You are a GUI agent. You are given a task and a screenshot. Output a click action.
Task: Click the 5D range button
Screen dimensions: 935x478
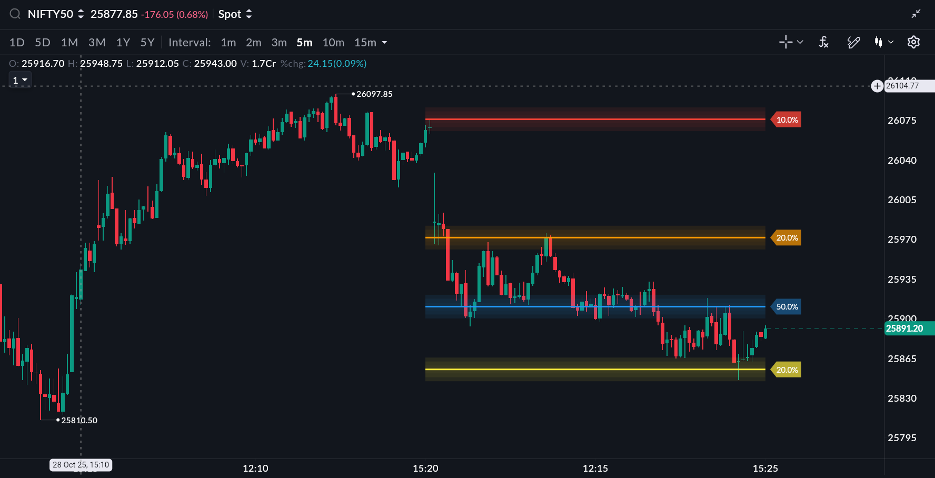click(x=43, y=43)
